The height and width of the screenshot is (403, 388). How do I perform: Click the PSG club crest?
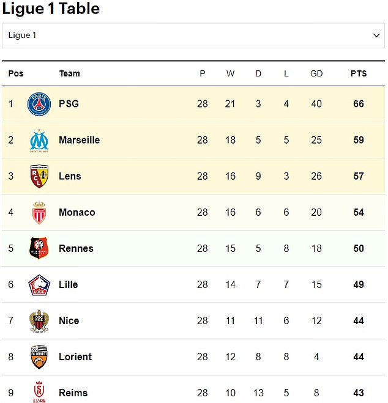click(39, 104)
